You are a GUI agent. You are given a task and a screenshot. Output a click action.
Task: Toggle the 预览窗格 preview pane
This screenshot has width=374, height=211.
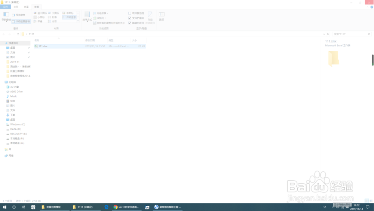19,15
